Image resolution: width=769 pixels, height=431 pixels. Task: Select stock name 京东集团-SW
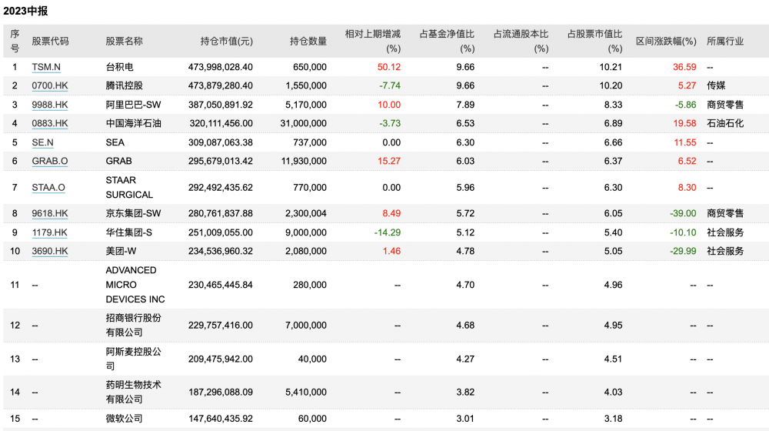[x=133, y=213]
